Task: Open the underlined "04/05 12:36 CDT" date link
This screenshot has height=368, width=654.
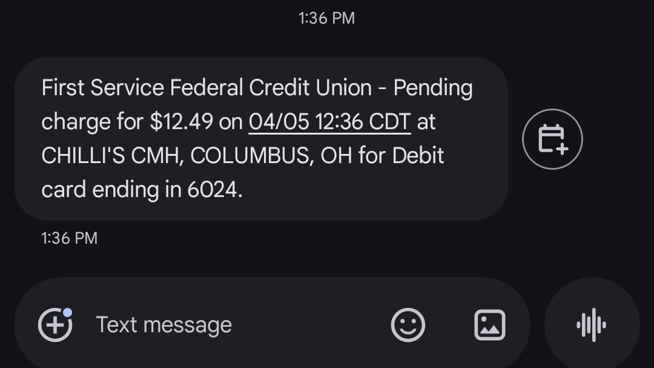Action: click(x=329, y=122)
